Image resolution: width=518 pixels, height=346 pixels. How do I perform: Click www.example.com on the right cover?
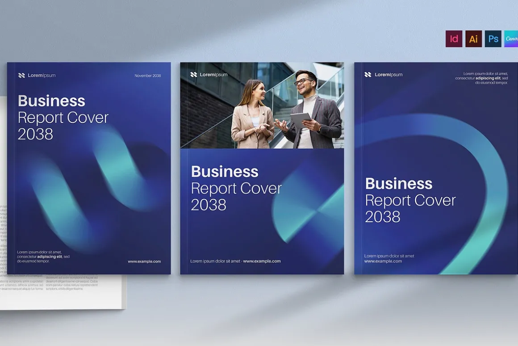coord(383,261)
